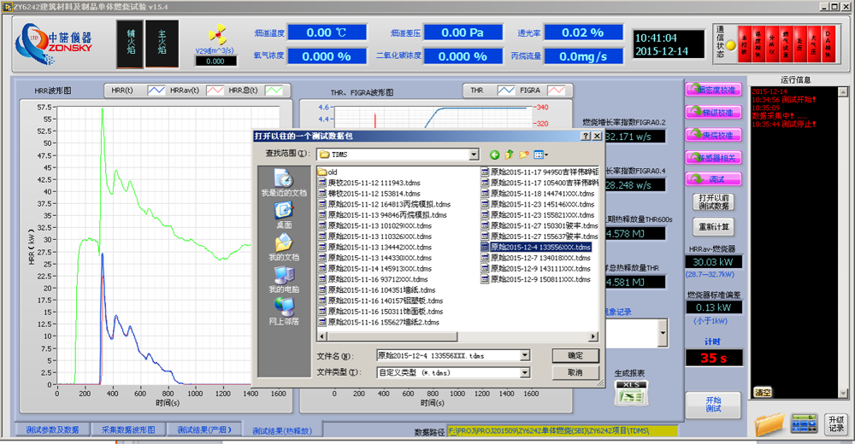The height and width of the screenshot is (444, 855).
Task: Click the 升级记录 button
Action: pyautogui.click(x=836, y=424)
